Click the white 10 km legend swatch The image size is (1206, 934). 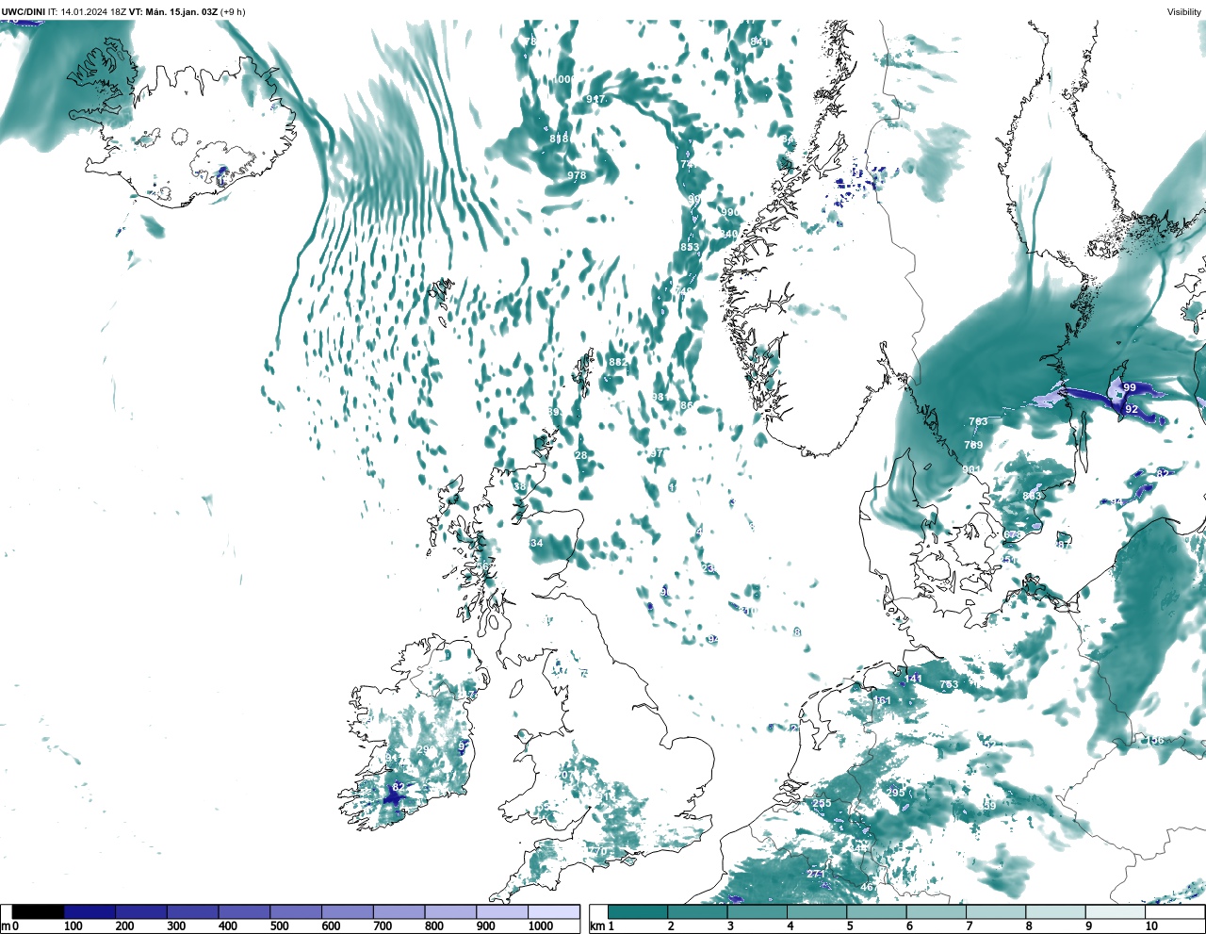pyautogui.click(x=1174, y=912)
